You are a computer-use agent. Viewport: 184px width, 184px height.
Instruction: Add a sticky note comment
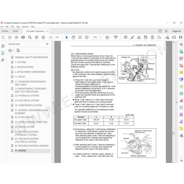(126, 37)
